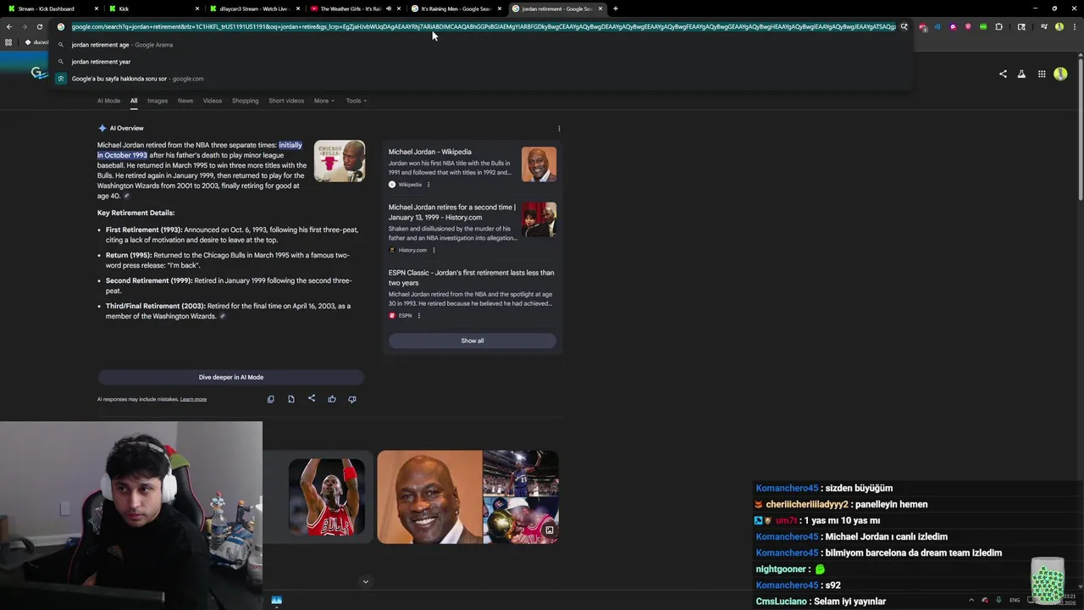Open Chrome profile avatar in toolbar
The width and height of the screenshot is (1084, 610).
point(1059,26)
